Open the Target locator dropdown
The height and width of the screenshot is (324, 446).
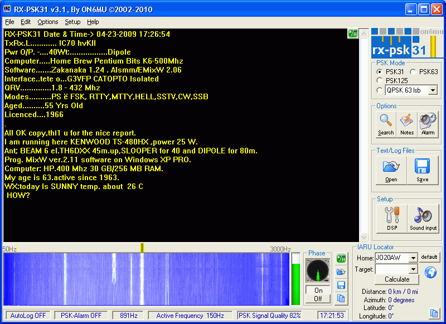[x=413, y=269]
